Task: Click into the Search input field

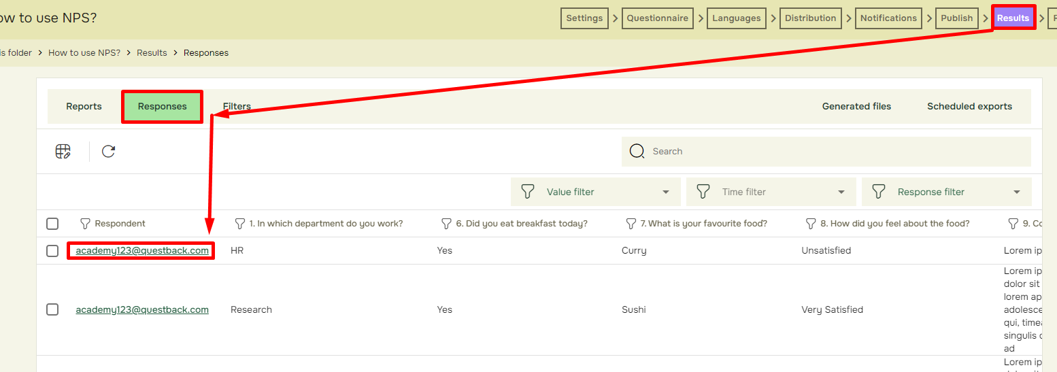Action: click(x=826, y=152)
